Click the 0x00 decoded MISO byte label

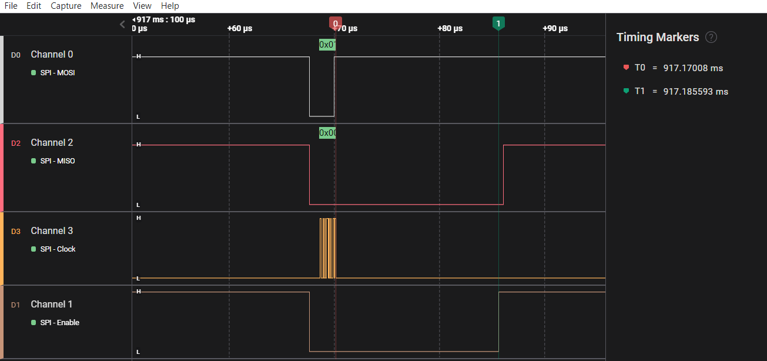(327, 133)
